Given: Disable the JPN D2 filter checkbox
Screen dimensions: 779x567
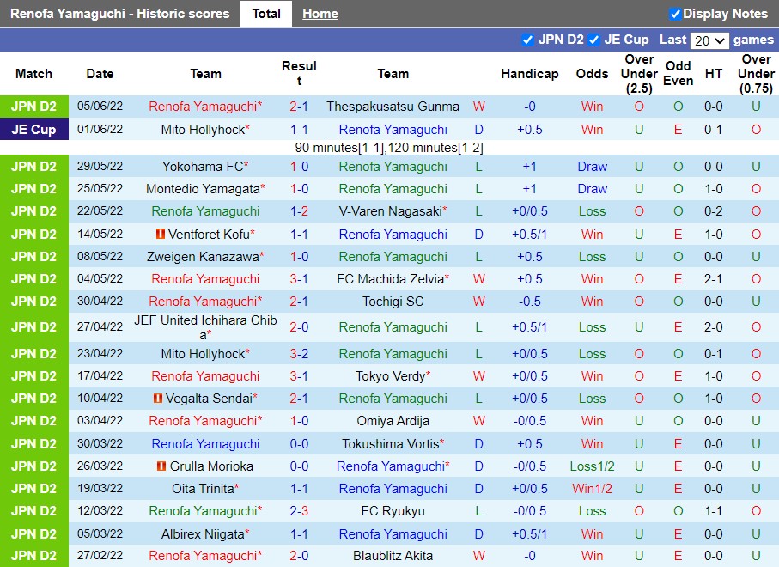Looking at the screenshot, I should [x=527, y=40].
